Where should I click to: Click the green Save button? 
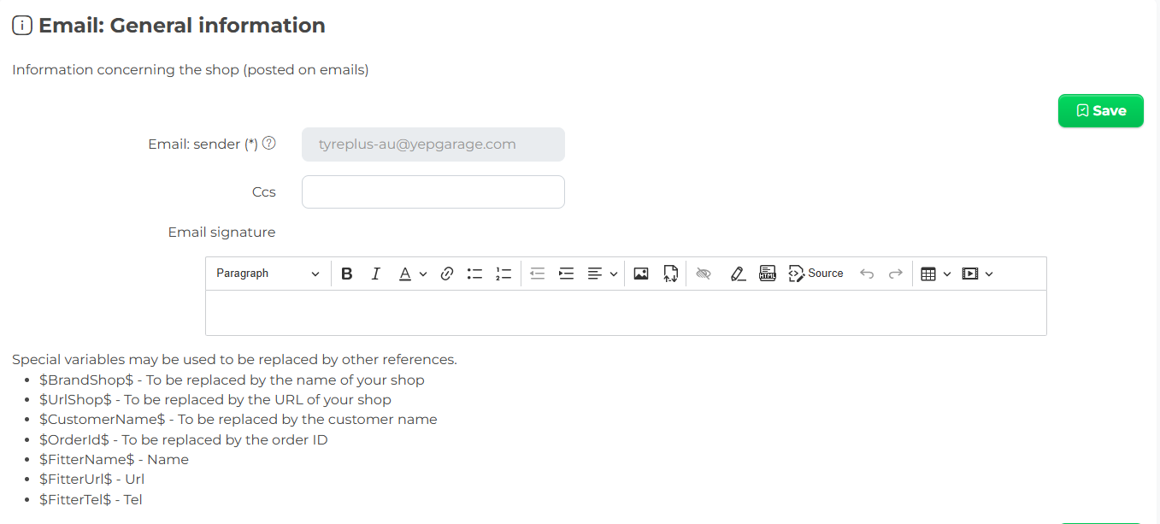(x=1100, y=110)
